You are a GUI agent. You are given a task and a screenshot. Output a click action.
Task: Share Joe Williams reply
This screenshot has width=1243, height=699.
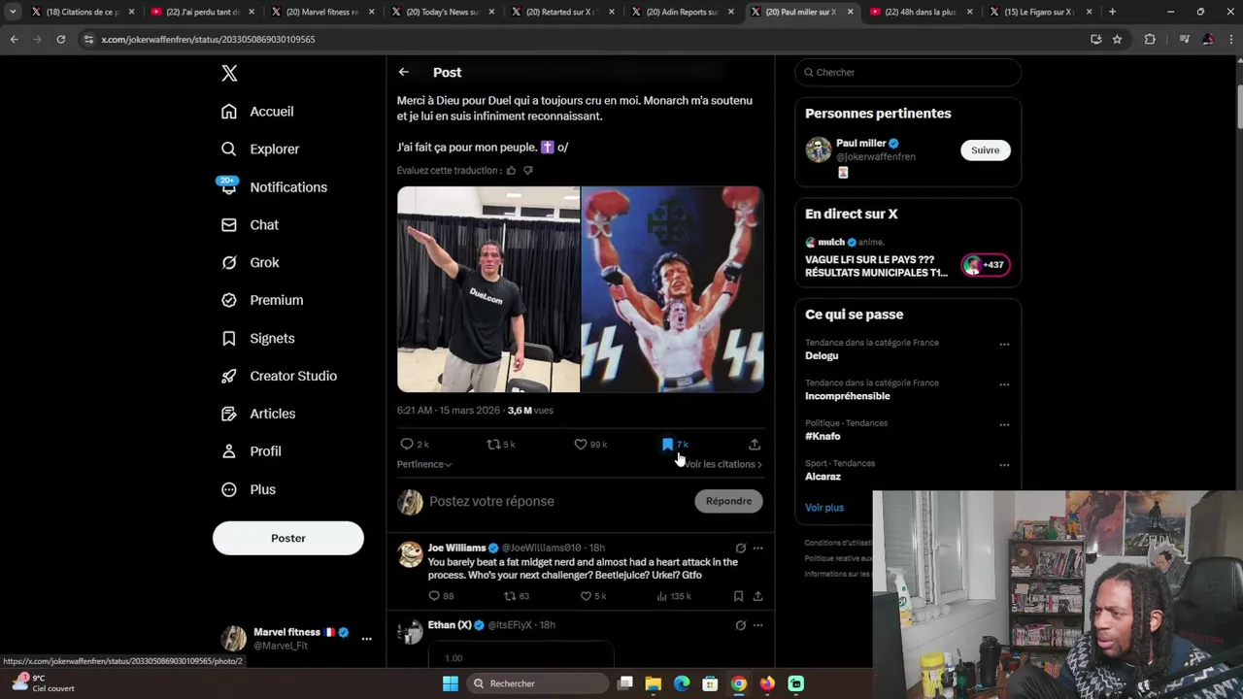(757, 596)
